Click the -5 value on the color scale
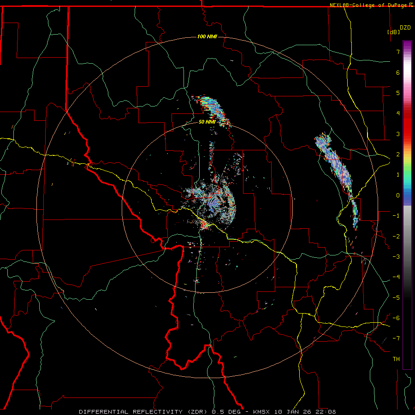The image size is (415, 415). tap(396, 298)
